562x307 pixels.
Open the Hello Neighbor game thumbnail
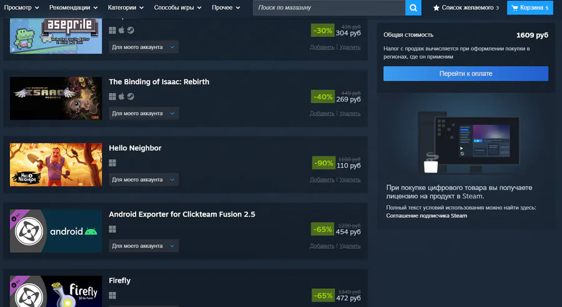coord(56,165)
